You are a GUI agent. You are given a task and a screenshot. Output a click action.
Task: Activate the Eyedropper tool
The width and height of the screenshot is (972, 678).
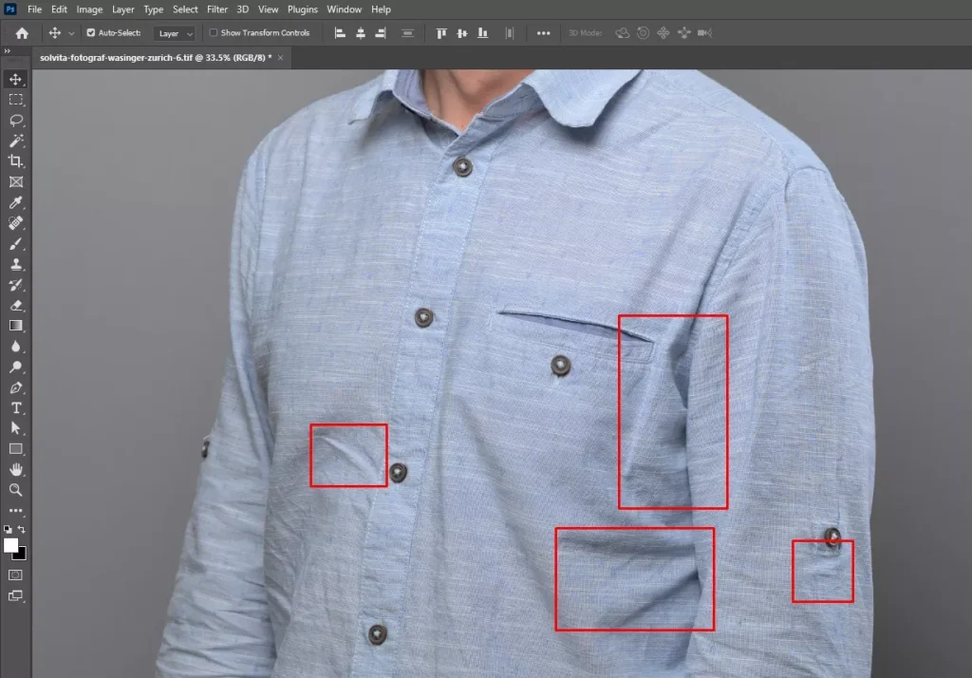[16, 202]
